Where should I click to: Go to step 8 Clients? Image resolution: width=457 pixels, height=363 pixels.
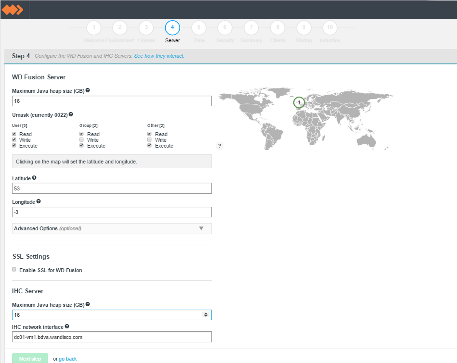(278, 27)
